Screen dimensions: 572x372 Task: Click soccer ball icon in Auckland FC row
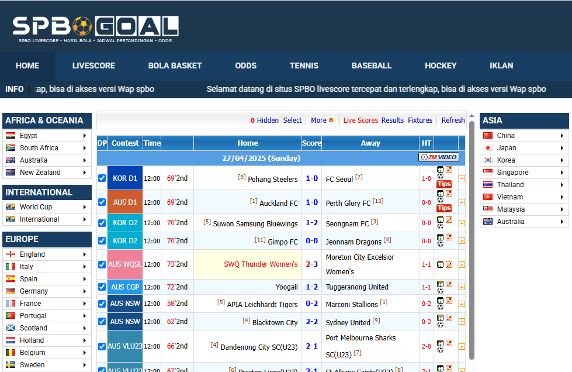point(441,199)
